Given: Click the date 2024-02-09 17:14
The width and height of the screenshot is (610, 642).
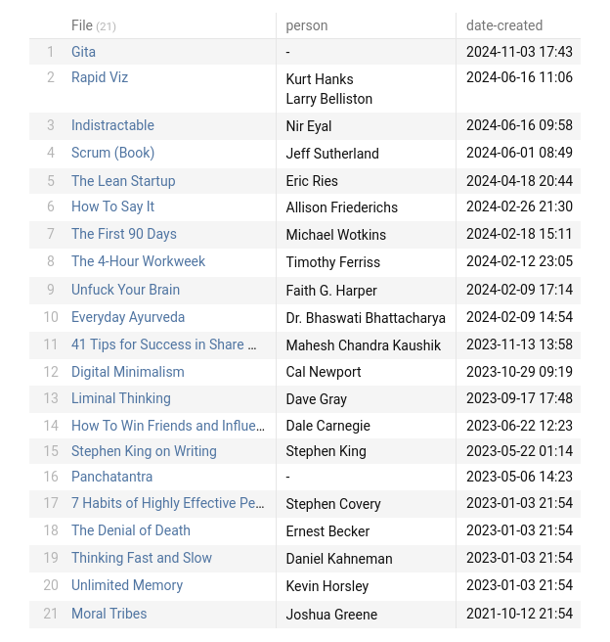Looking at the screenshot, I should point(520,290).
